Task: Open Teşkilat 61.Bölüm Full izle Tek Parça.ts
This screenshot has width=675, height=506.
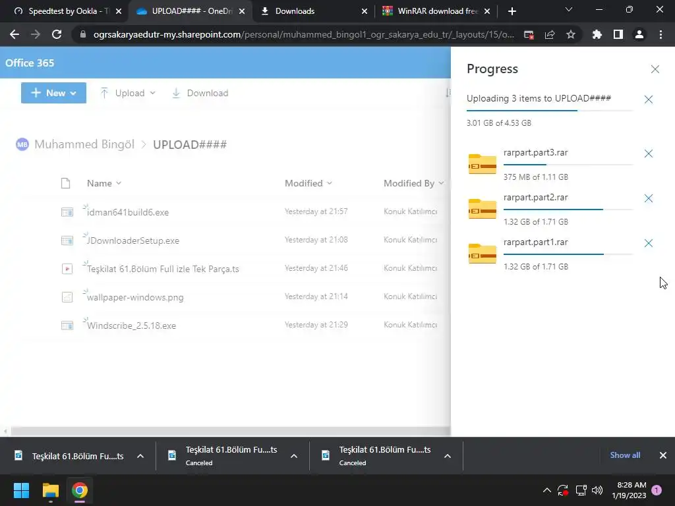Action: click(163, 269)
